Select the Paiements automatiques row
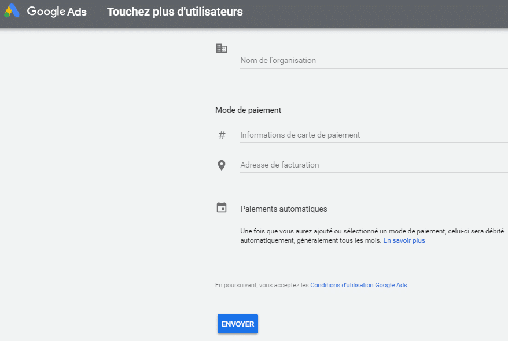 pyautogui.click(x=374, y=209)
